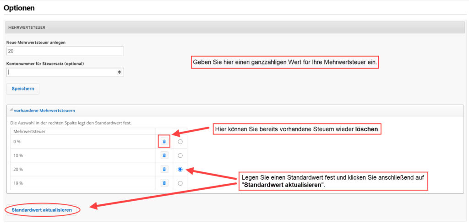Delete the 20 % tax entry

(164, 169)
